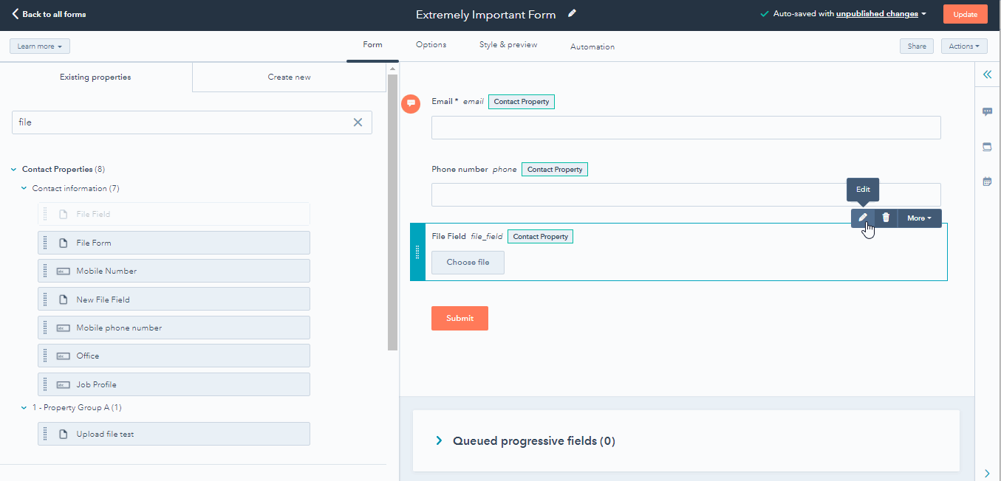Image resolution: width=1001 pixels, height=481 pixels.
Task: Delete File Field using trash icon
Action: [886, 218]
